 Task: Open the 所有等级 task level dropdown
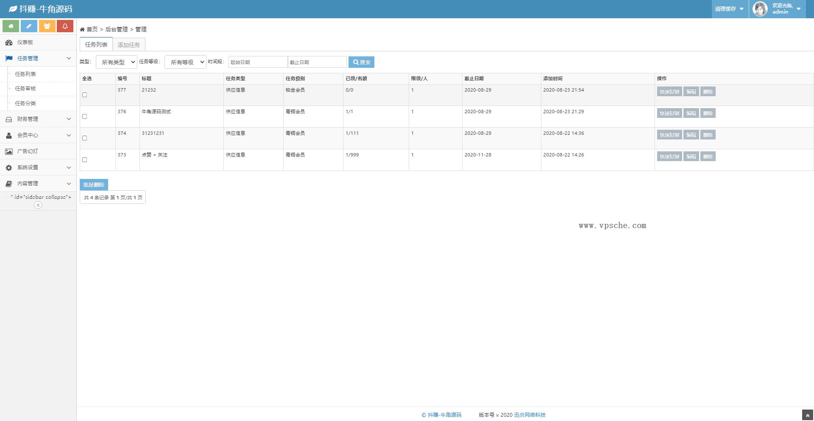[185, 62]
